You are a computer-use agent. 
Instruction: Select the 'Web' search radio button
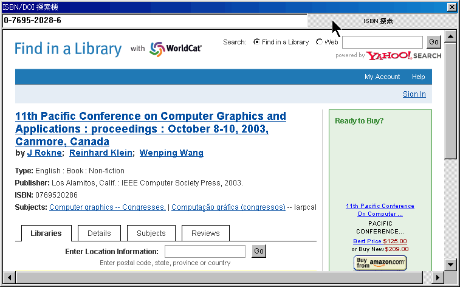tap(320, 42)
